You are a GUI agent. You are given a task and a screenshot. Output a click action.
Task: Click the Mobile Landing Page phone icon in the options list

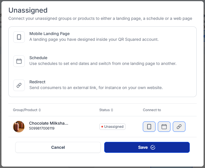[19, 37]
